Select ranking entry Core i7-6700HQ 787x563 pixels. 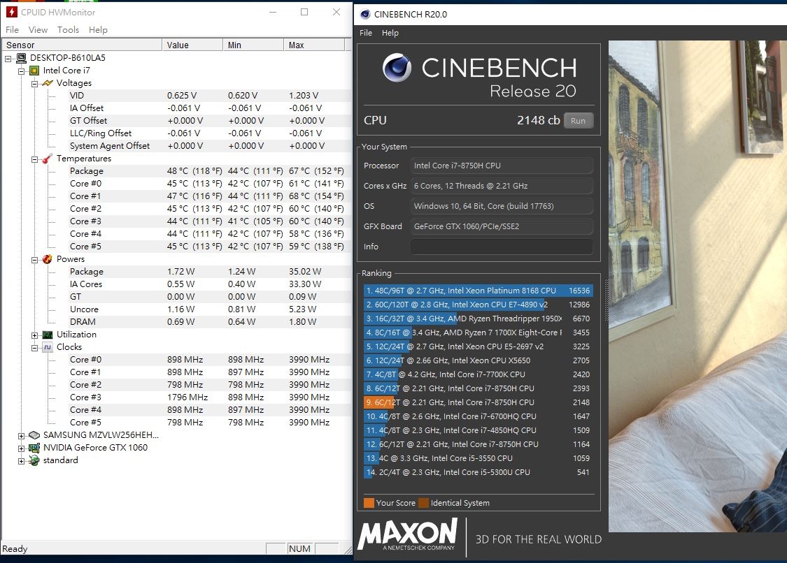(x=478, y=416)
